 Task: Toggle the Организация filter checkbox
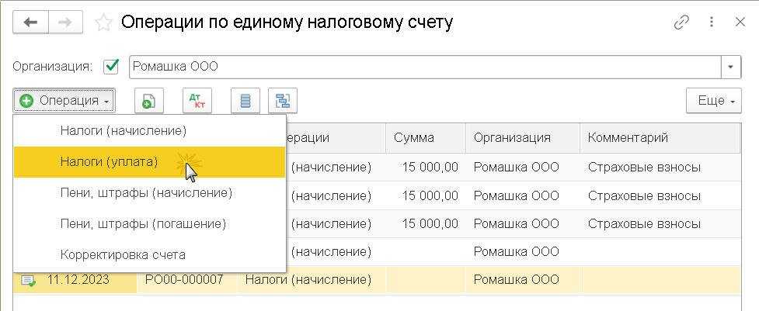[111, 67]
